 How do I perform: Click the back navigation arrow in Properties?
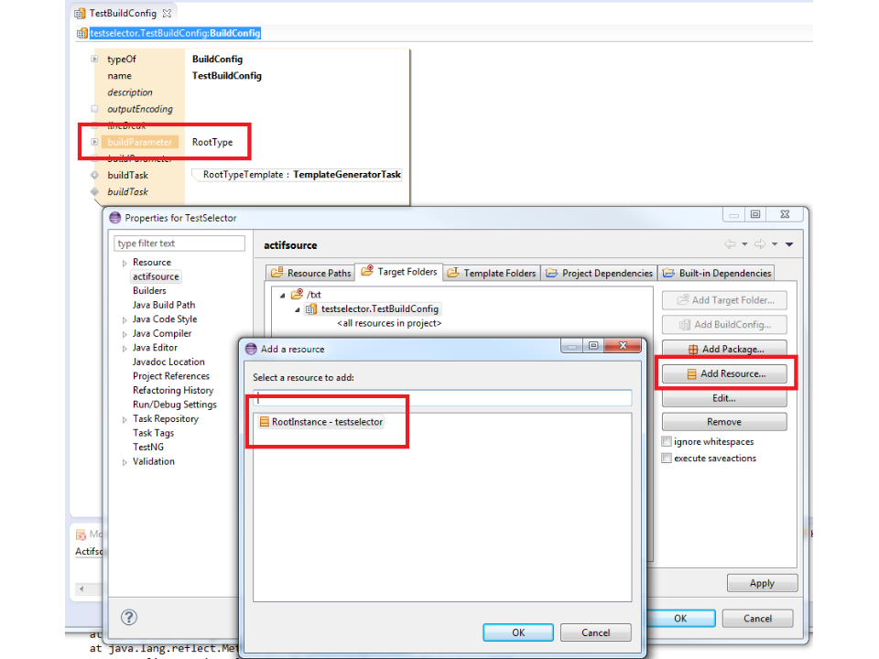(730, 244)
